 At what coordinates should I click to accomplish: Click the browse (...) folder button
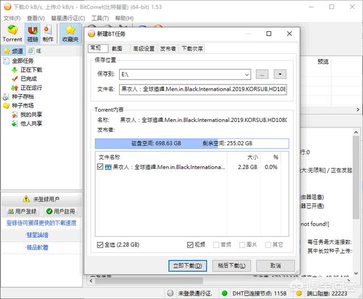[x=262, y=74]
